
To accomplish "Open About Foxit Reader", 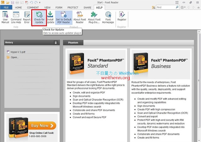I will coord(80,18).
